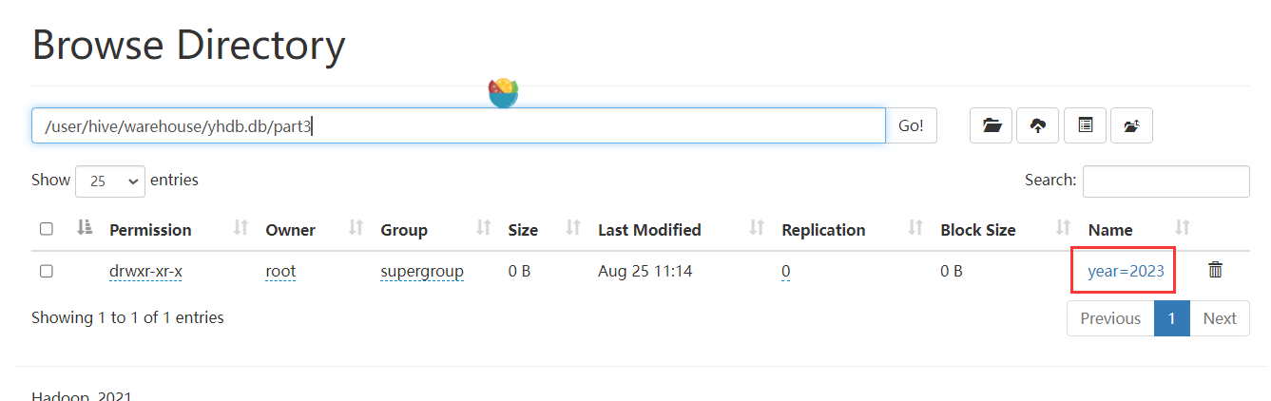Go to Next page

point(1220,318)
